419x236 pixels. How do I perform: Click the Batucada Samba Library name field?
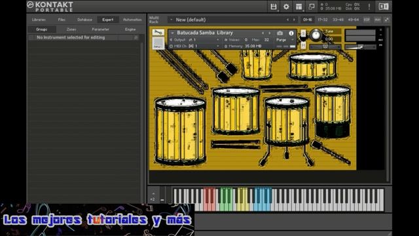205,33
